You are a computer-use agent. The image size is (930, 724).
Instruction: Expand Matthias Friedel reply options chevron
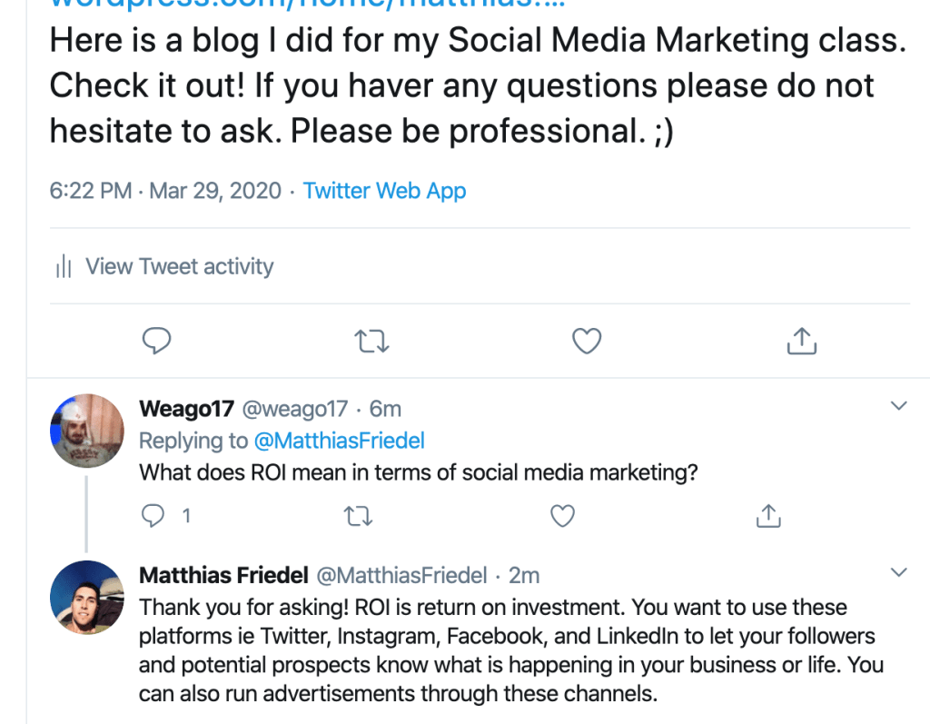[899, 572]
